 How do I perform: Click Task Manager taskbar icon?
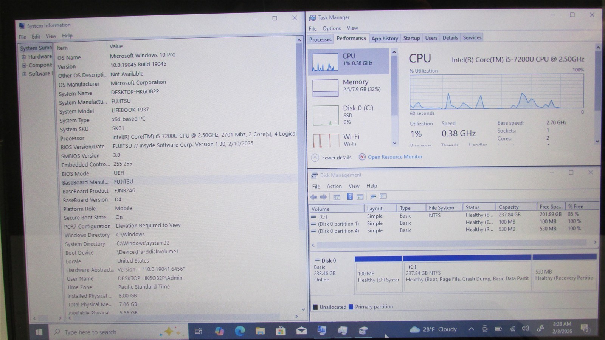tap(343, 331)
